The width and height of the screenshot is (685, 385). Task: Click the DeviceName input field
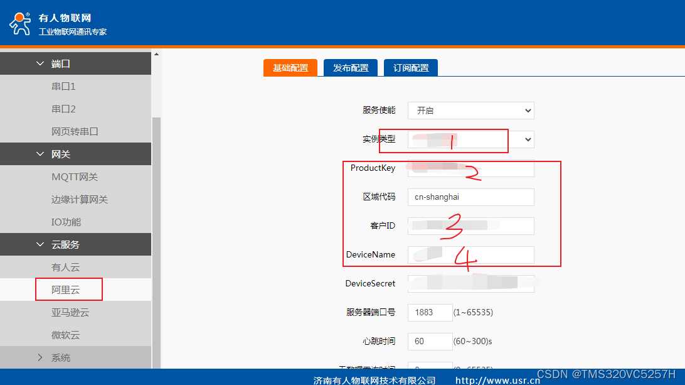click(471, 255)
